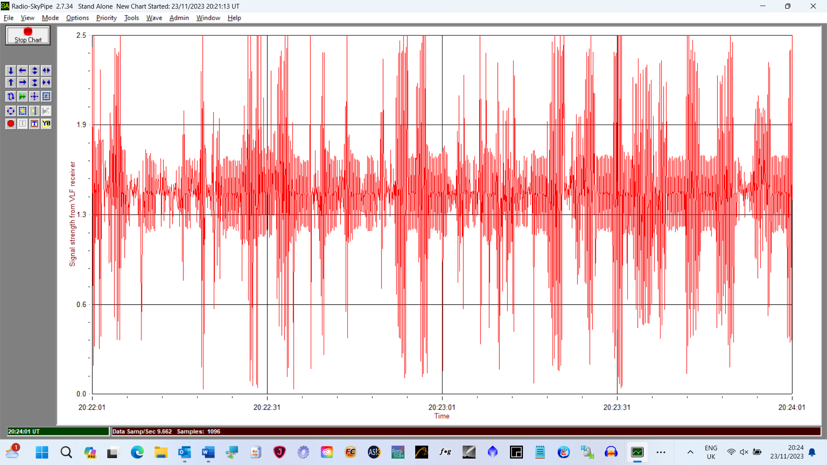Screen dimensions: 827x465
Task: Click the four-direction arrows pan icon
Action: pyautogui.click(x=11, y=111)
